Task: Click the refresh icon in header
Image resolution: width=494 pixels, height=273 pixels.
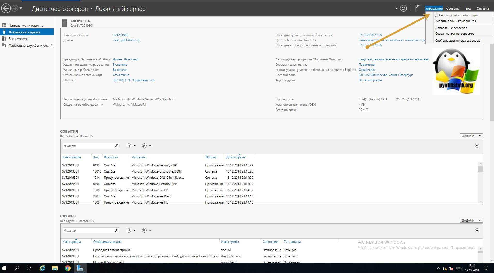Action: pyautogui.click(x=403, y=9)
